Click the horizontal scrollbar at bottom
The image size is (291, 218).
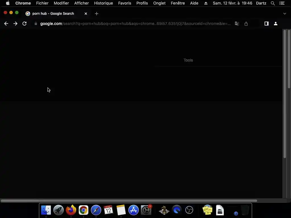click(x=129, y=201)
